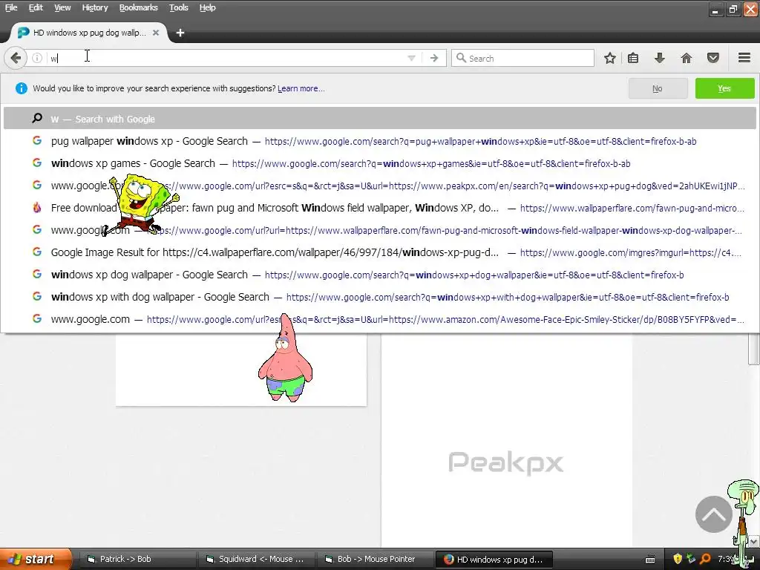This screenshot has height=570, width=760.
Task: Save page to Pocket icon
Action: (712, 58)
